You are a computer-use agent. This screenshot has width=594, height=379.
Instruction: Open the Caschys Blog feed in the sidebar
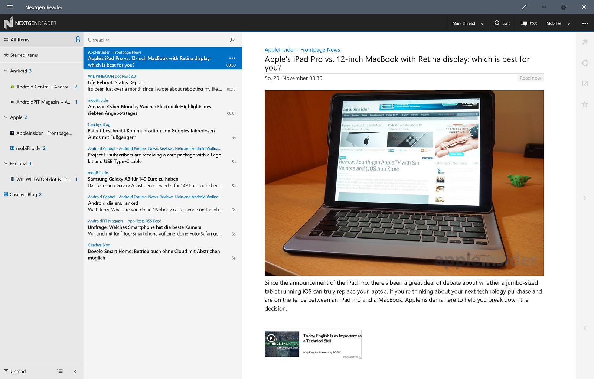[42, 194]
